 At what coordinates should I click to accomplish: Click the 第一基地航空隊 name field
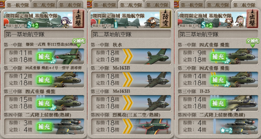[44, 34]
